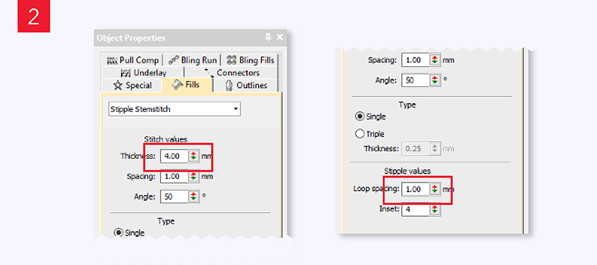This screenshot has height=265, width=597.
Task: Click the Inset value field
Action: pyautogui.click(x=415, y=209)
